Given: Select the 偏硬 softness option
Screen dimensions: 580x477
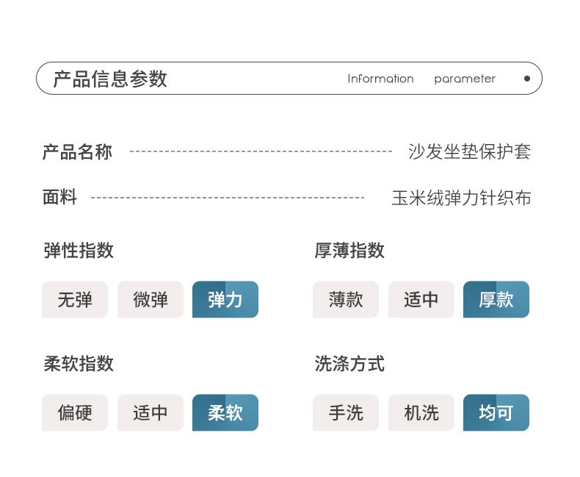Looking at the screenshot, I should coord(75,413).
